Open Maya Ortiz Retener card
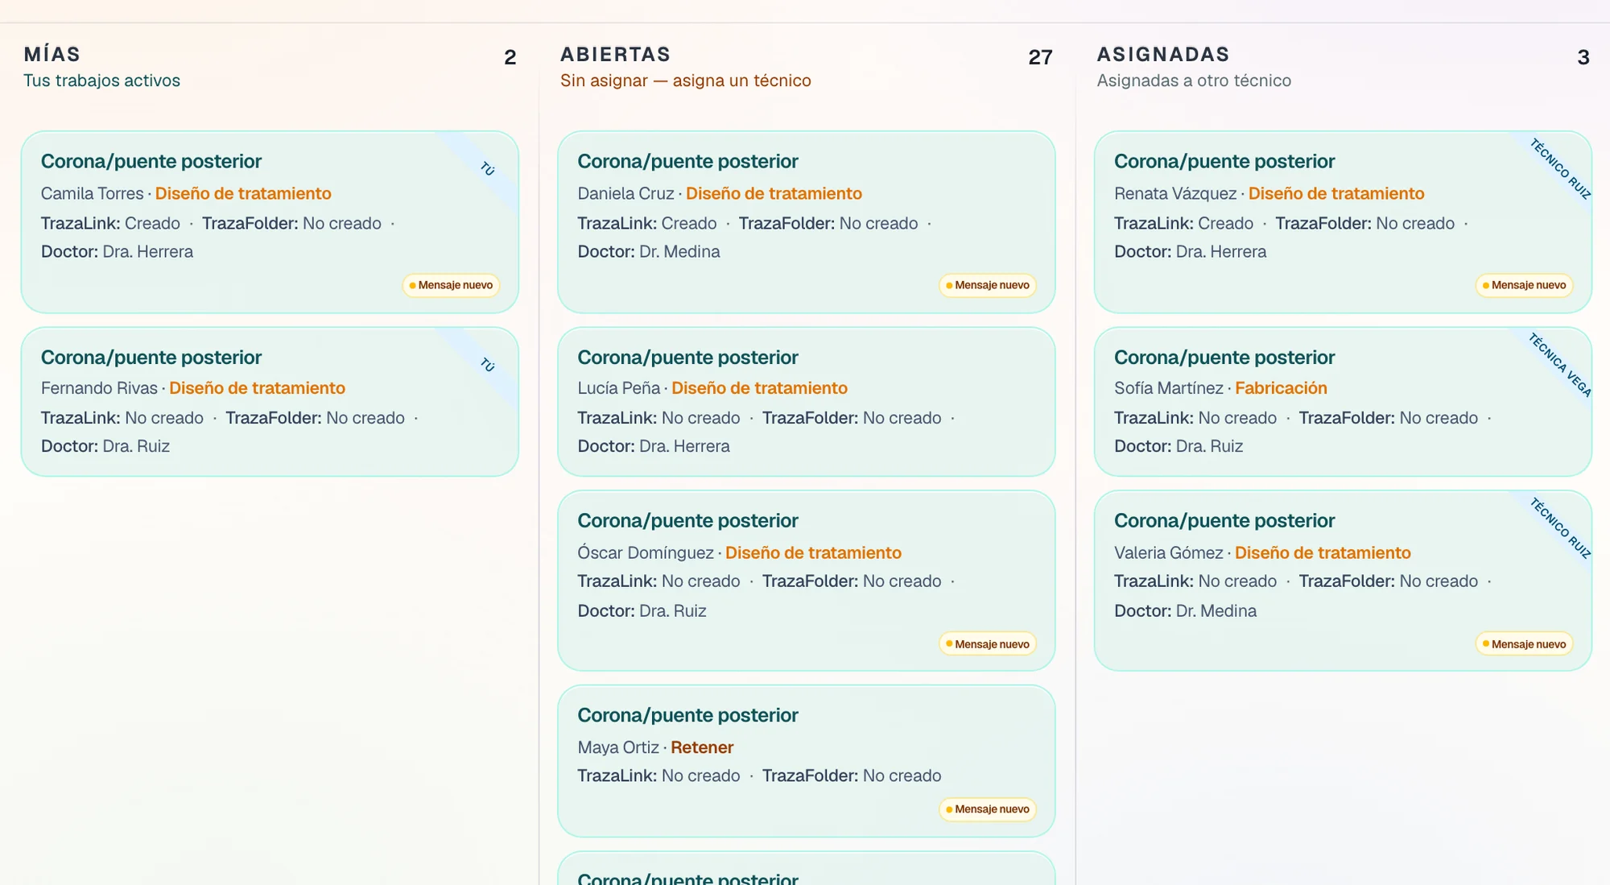The image size is (1610, 885). (806, 761)
